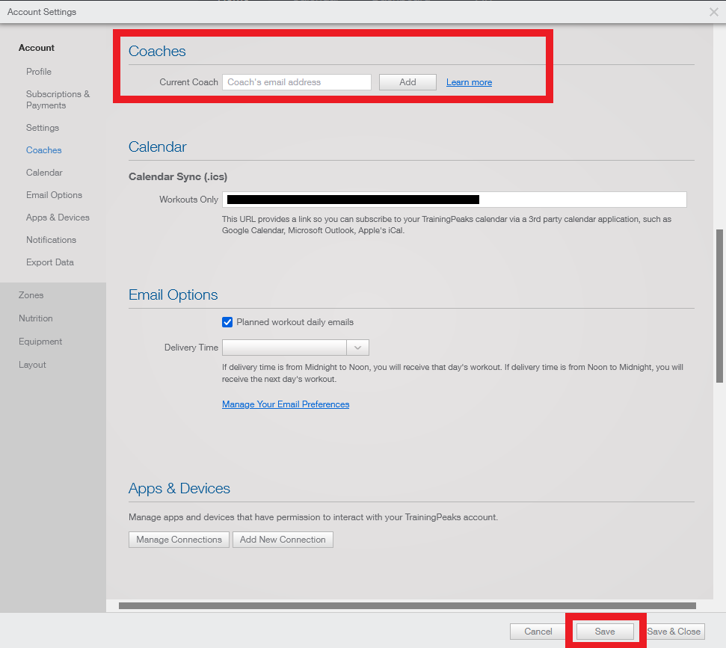Open Profile in the sidebar
This screenshot has height=648, width=726.
click(x=39, y=72)
